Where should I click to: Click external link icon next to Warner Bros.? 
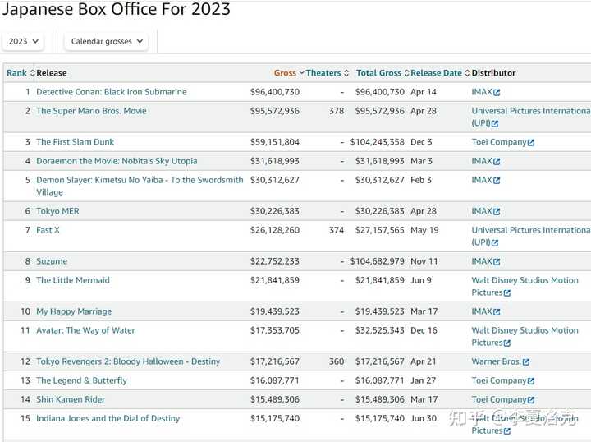[526, 362]
